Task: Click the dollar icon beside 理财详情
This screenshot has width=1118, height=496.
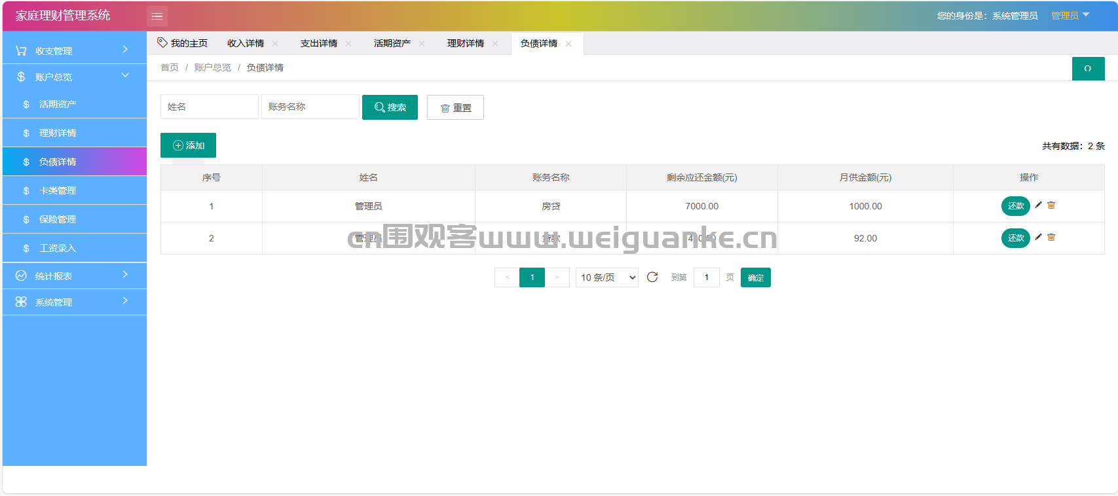Action: pyautogui.click(x=26, y=133)
